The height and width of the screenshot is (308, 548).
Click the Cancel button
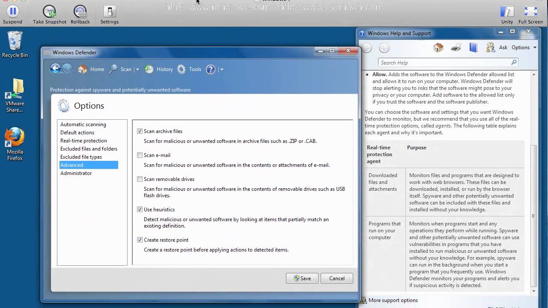pyautogui.click(x=337, y=278)
